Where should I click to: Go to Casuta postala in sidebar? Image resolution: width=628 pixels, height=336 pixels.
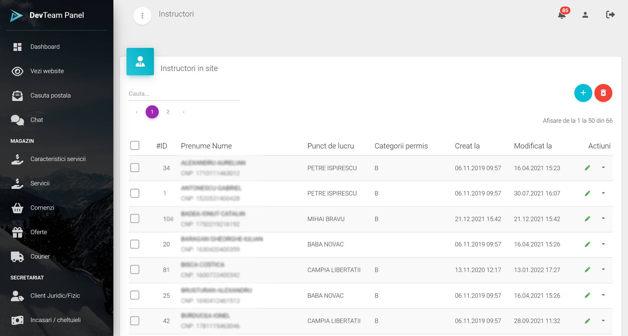pos(50,95)
